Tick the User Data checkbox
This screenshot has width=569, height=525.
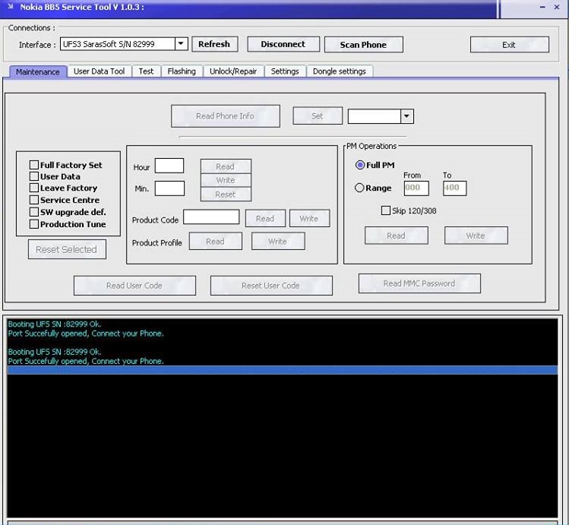(33, 176)
